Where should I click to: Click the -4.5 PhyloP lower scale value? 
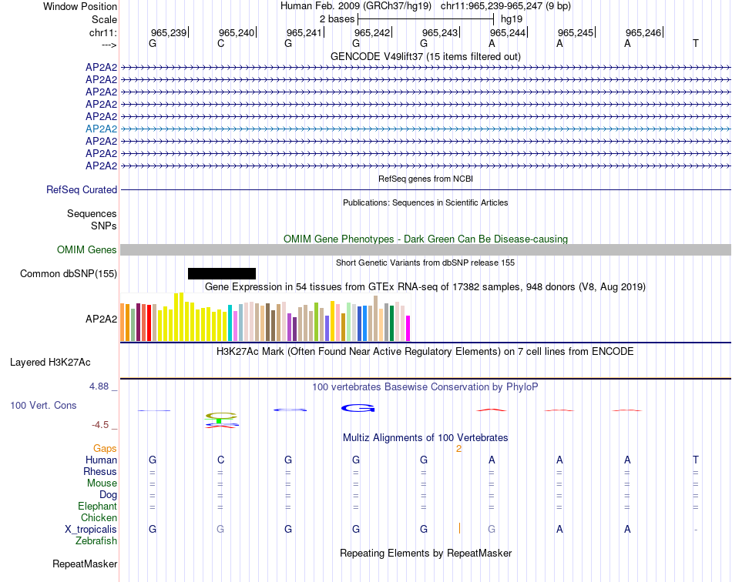click(100, 425)
